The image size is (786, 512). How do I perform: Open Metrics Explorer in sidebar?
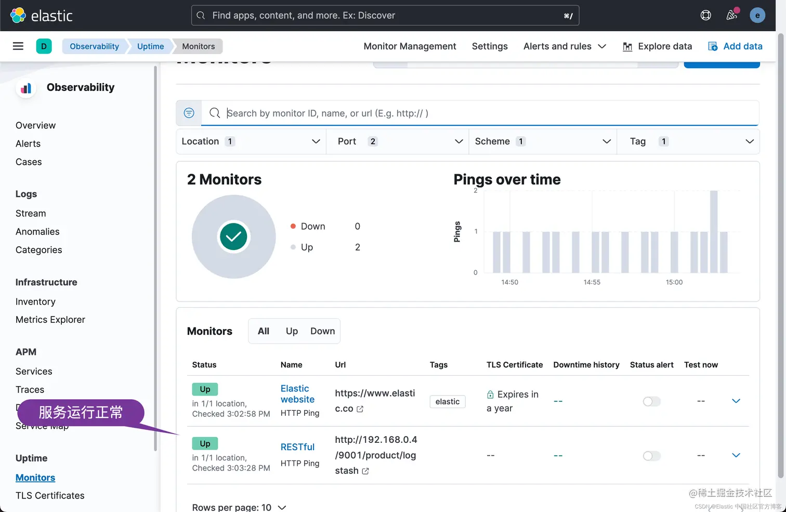tap(50, 320)
